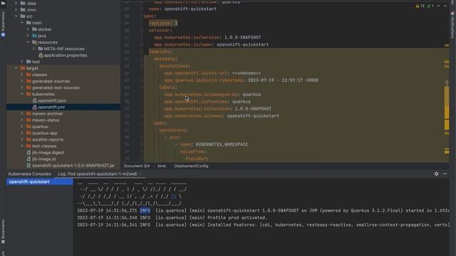
Task: Click the jib-image.id file icon
Action: coord(28,159)
